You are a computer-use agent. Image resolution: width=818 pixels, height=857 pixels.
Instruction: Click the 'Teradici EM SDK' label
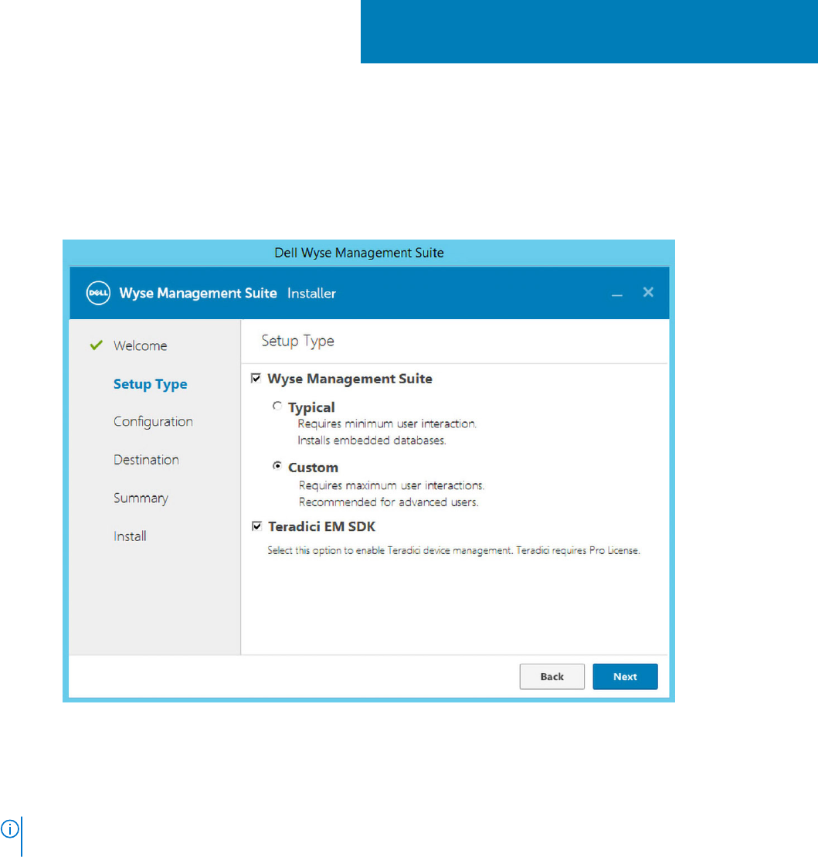pos(322,526)
